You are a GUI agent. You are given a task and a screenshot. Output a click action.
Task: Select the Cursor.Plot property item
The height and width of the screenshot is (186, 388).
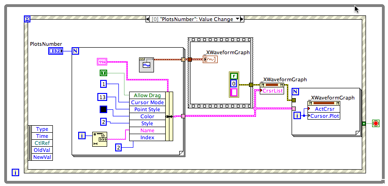pyautogui.click(x=324, y=116)
